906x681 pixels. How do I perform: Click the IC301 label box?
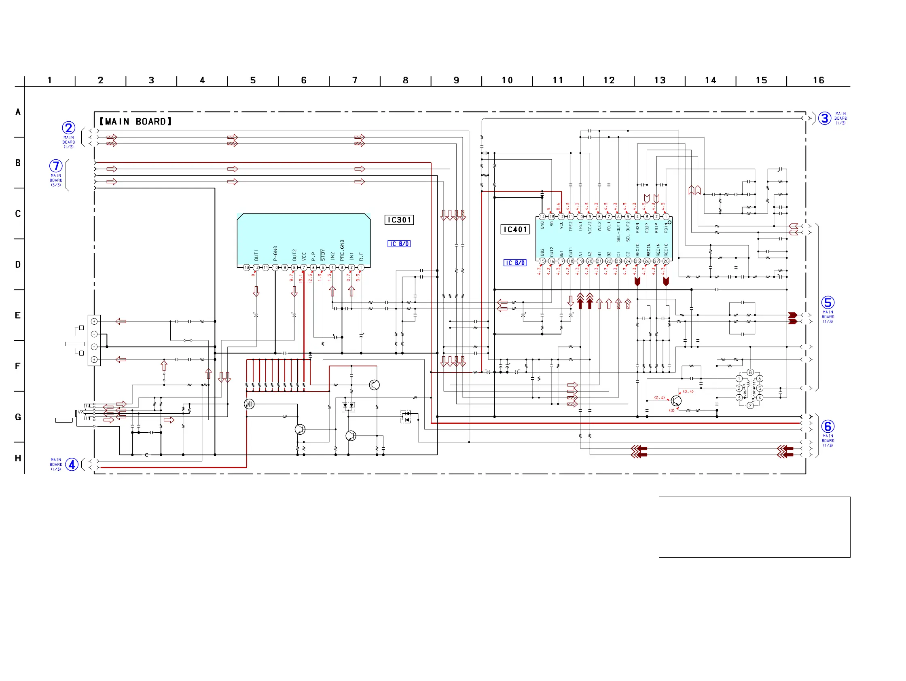coord(399,220)
